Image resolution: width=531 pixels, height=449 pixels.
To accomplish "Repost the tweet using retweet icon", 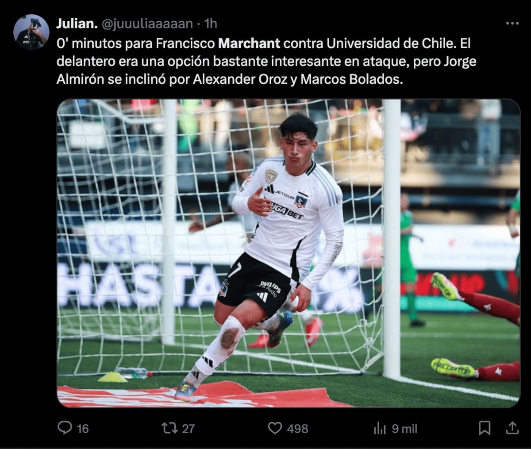I will click(x=169, y=428).
